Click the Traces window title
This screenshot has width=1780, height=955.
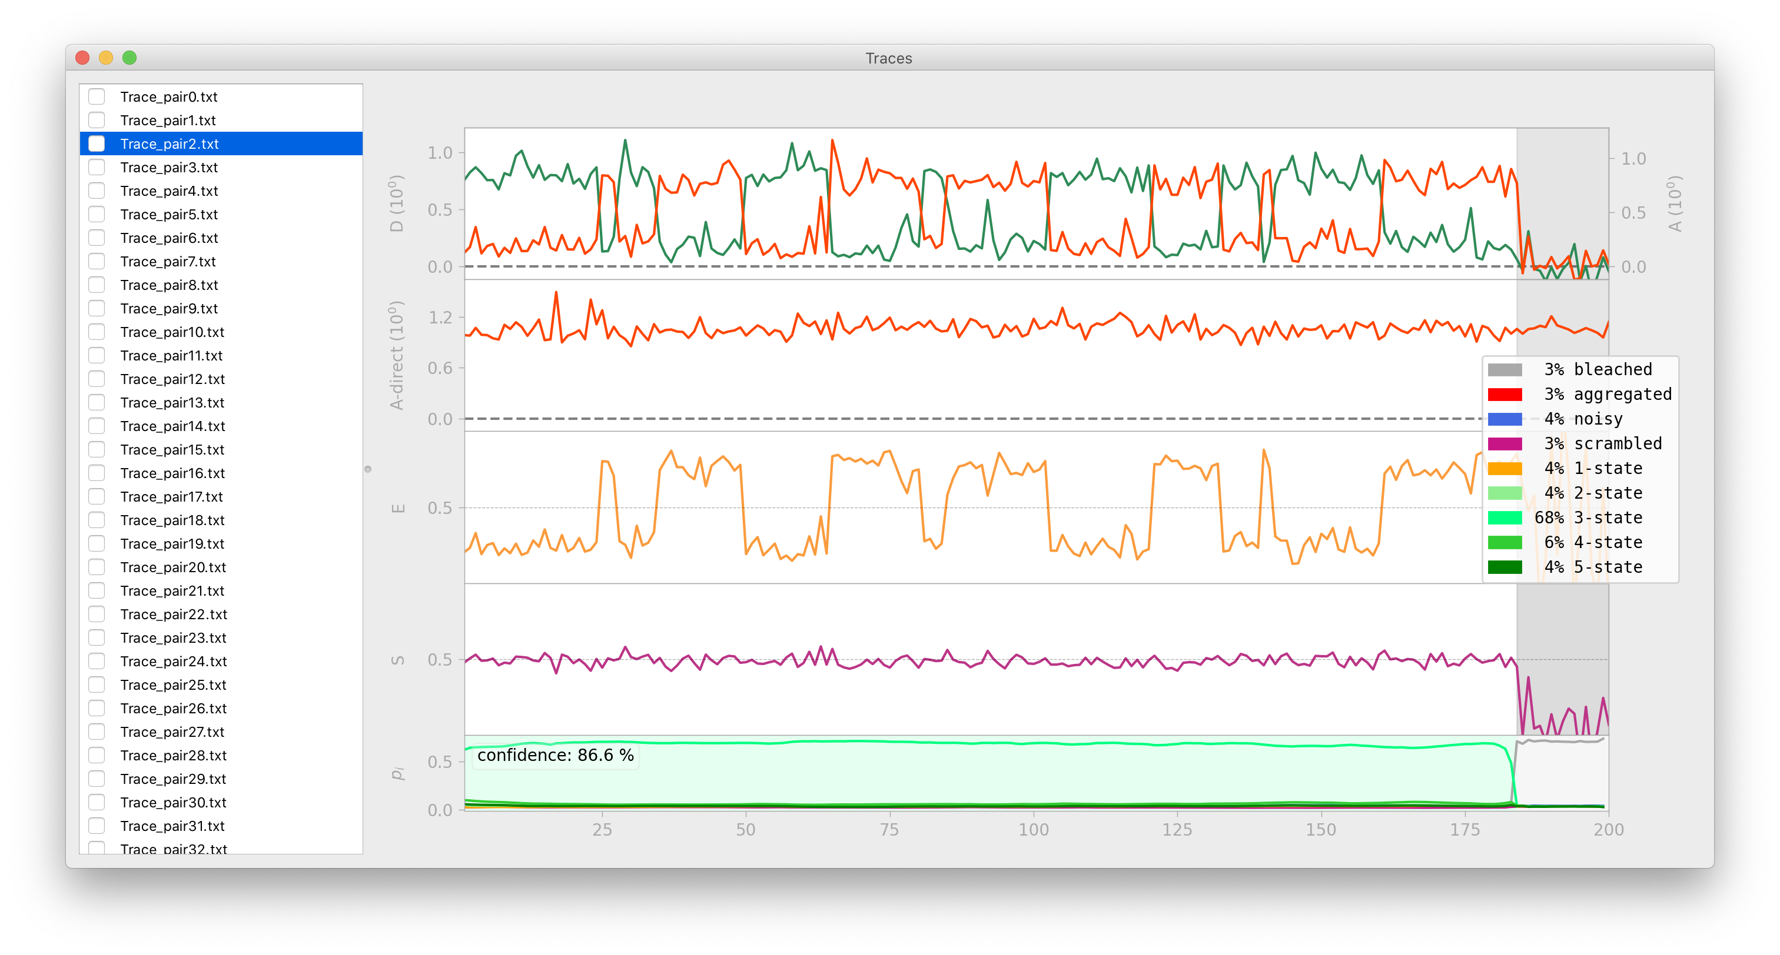[889, 58]
